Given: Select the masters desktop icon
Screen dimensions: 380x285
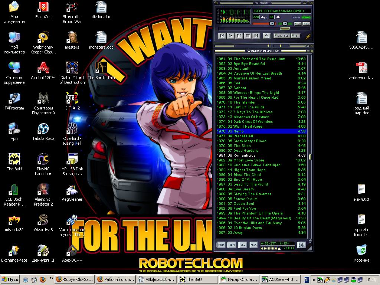Looking at the screenshot, I should (x=72, y=40).
